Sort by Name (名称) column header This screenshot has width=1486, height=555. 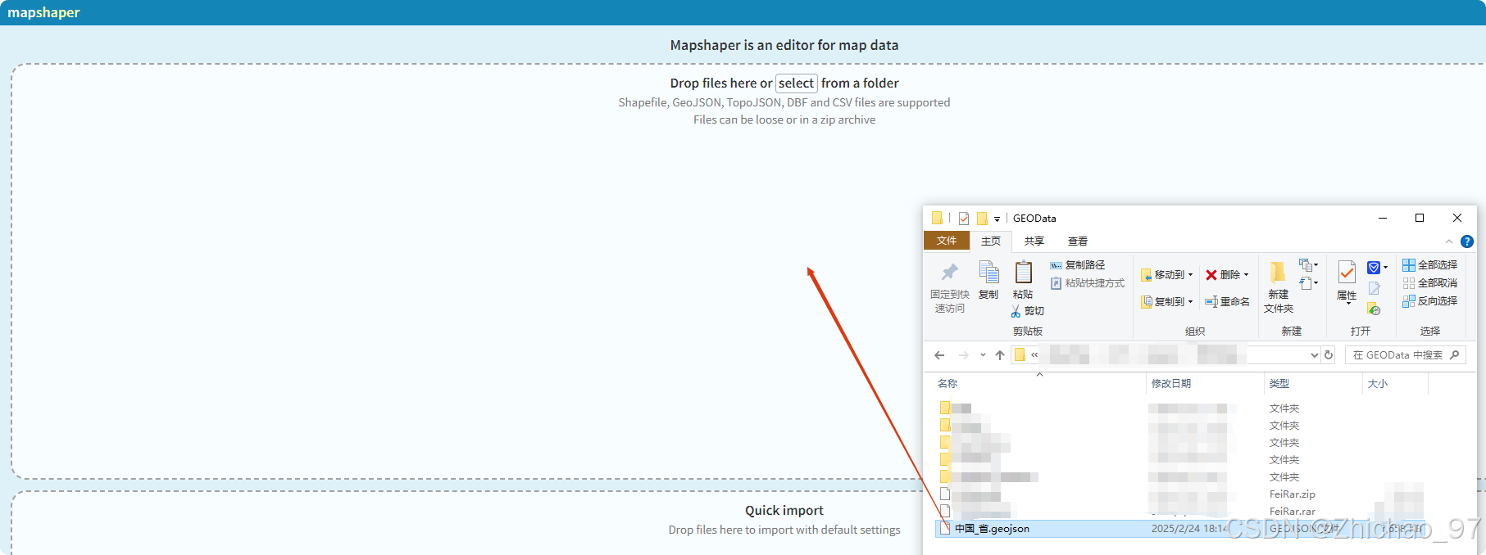click(947, 384)
